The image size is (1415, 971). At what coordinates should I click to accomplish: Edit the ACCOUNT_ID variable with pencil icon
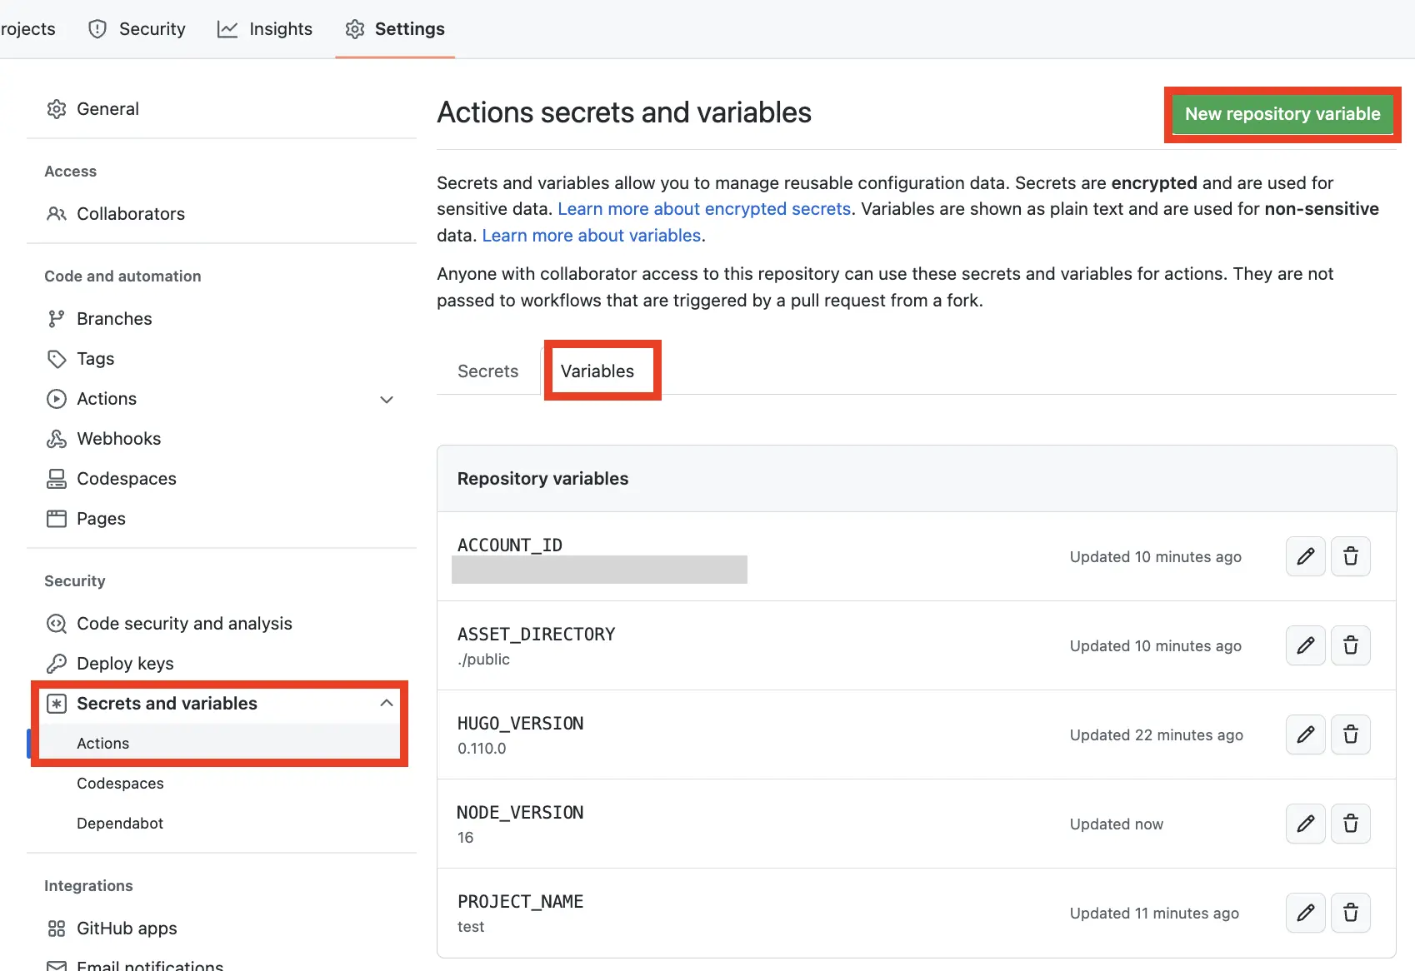[x=1305, y=556]
